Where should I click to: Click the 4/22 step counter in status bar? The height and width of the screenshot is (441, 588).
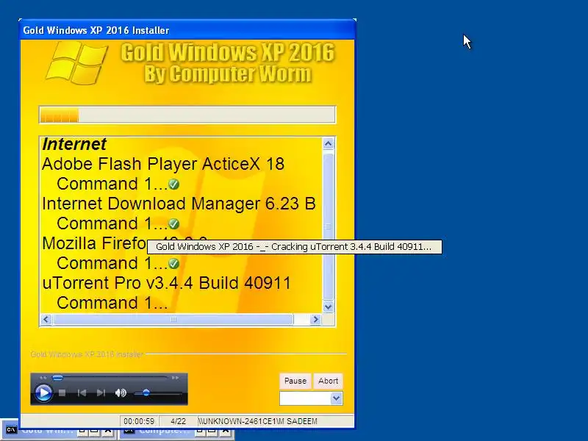[x=178, y=421]
